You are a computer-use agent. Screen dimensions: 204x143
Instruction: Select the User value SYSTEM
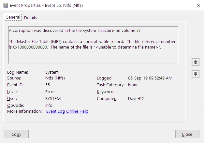(x=53, y=99)
